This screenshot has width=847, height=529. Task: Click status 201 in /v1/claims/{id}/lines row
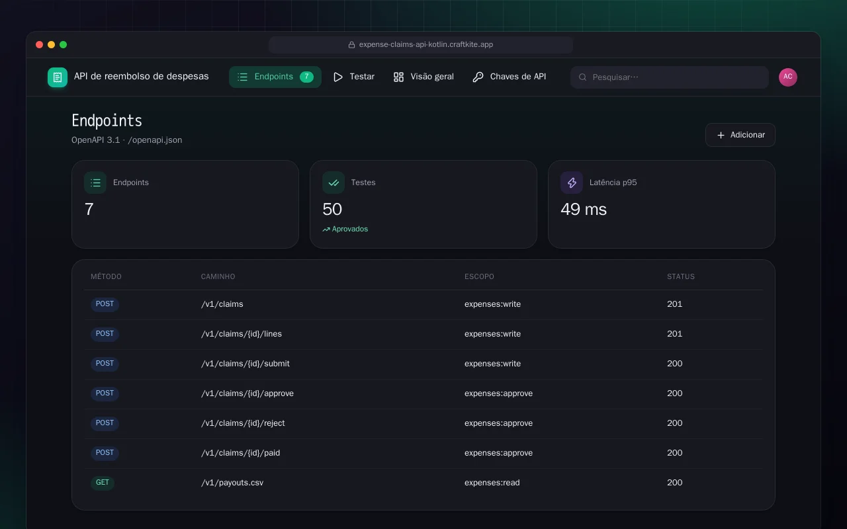point(674,334)
